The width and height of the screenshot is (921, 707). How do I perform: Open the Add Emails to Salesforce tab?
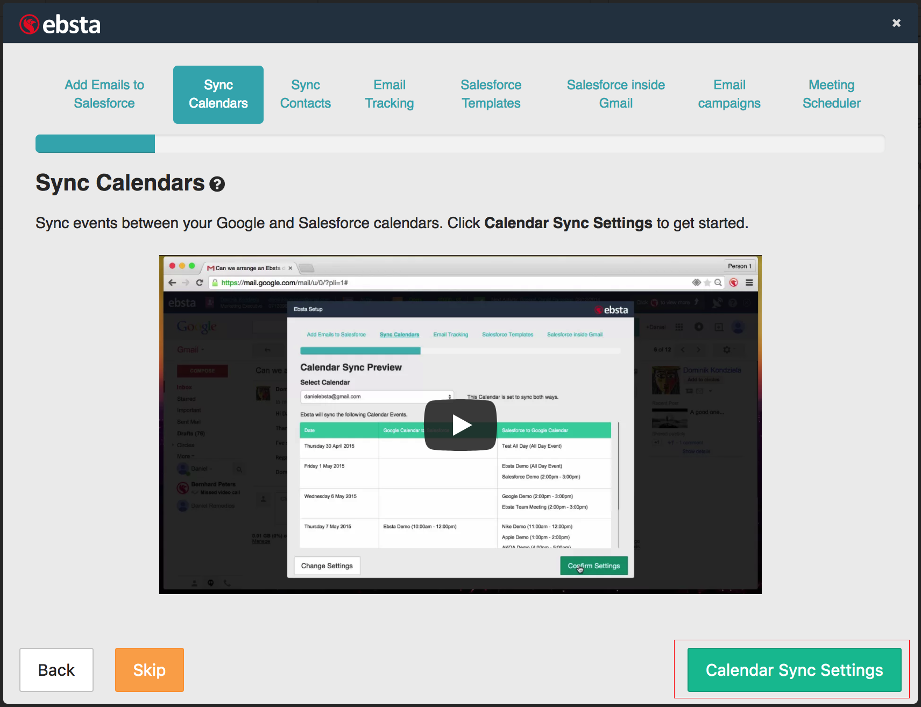click(104, 94)
